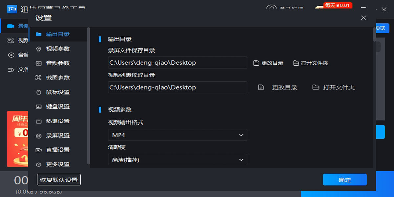Switch to the 更多设置 section
Screen dimensions: 394x197
click(x=57, y=164)
